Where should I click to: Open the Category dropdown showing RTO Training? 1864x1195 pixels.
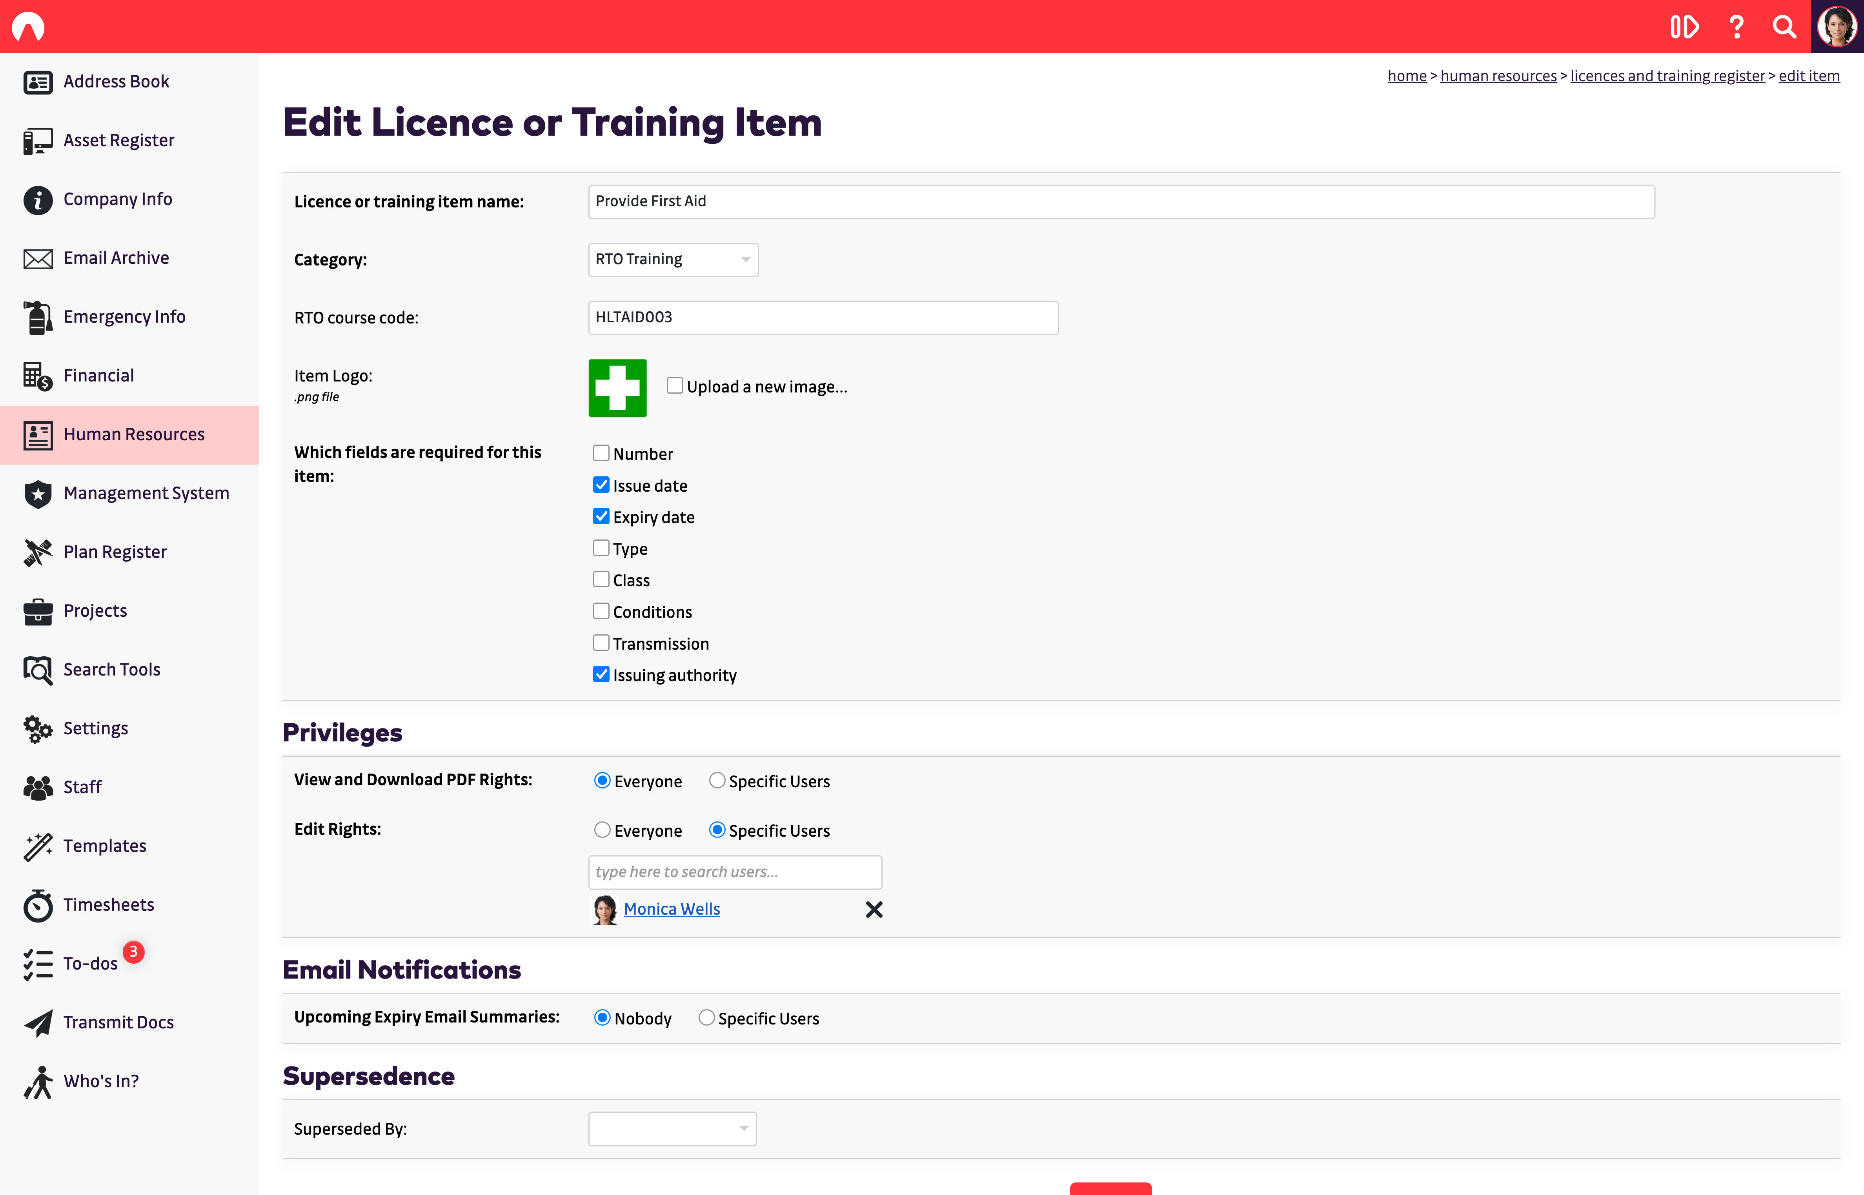[x=672, y=260]
